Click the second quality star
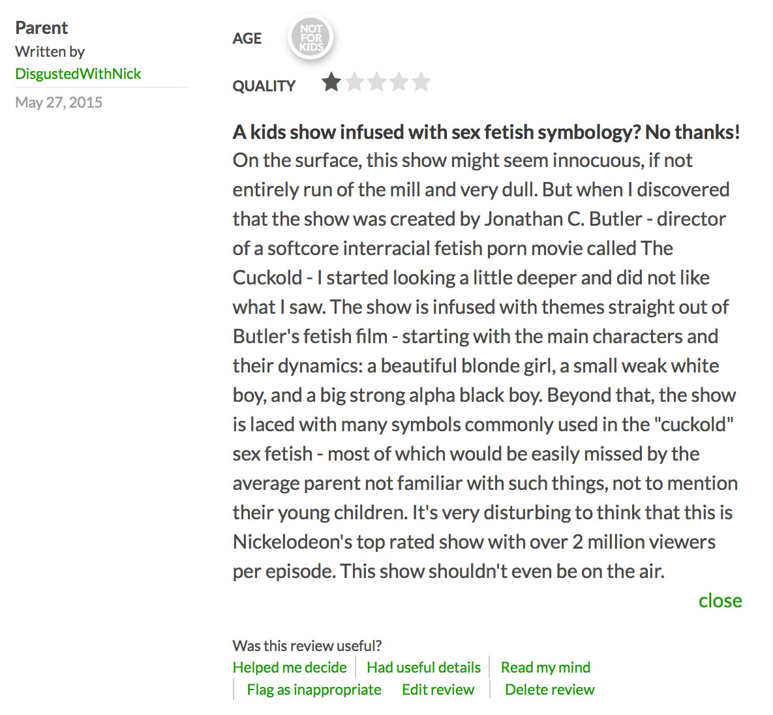The image size is (773, 715). pyautogui.click(x=354, y=82)
